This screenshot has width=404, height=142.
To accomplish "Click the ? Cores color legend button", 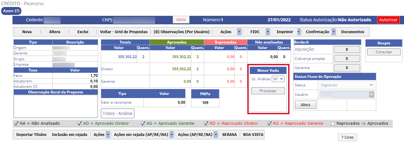I will pos(347,137).
